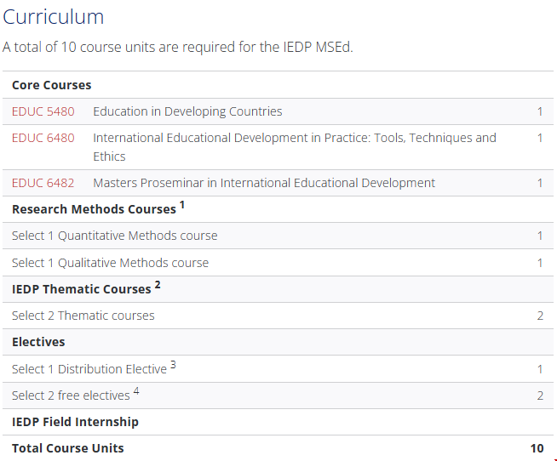Click the Total Course Units label
This screenshot has width=557, height=461.
68,448
